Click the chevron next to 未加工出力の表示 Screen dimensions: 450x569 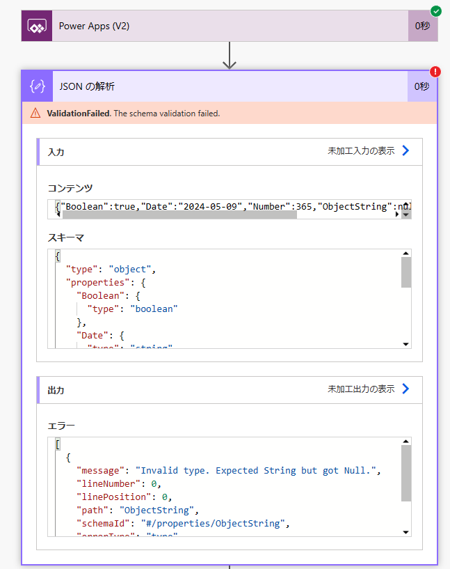[405, 390]
